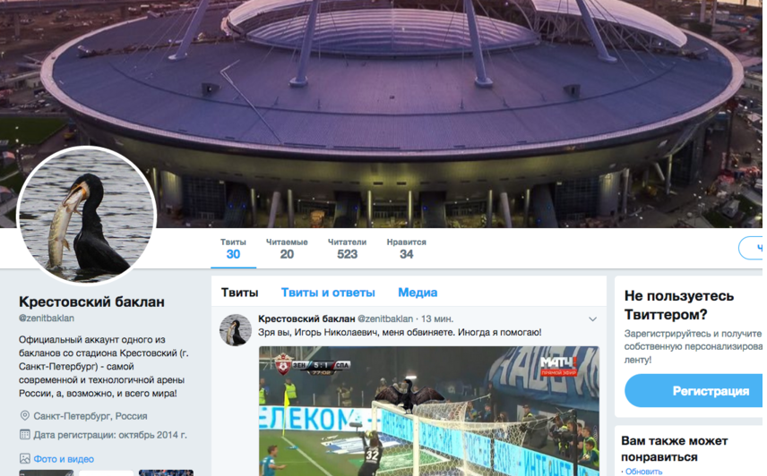Image resolution: width=767 pixels, height=476 pixels.
Task: Switch to the Медиа tab
Action: click(418, 293)
